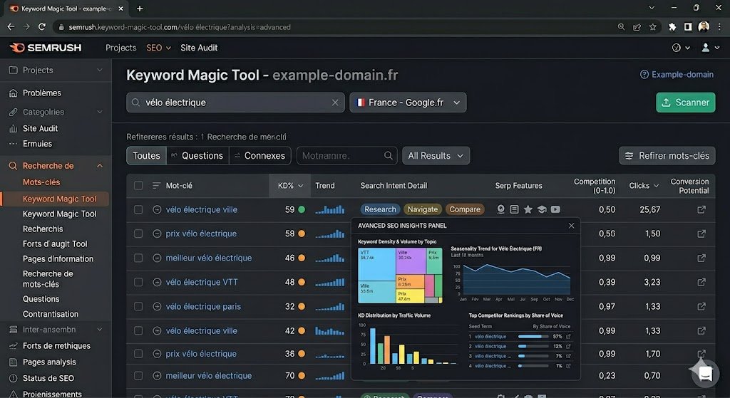Image resolution: width=730 pixels, height=398 pixels.
Task: Open Site Audit in the top navigation
Action: pos(199,48)
